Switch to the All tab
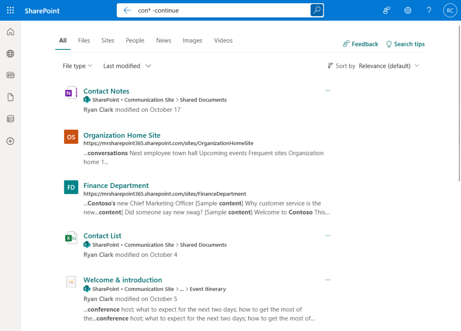The width and height of the screenshot is (461, 331). 63,40
